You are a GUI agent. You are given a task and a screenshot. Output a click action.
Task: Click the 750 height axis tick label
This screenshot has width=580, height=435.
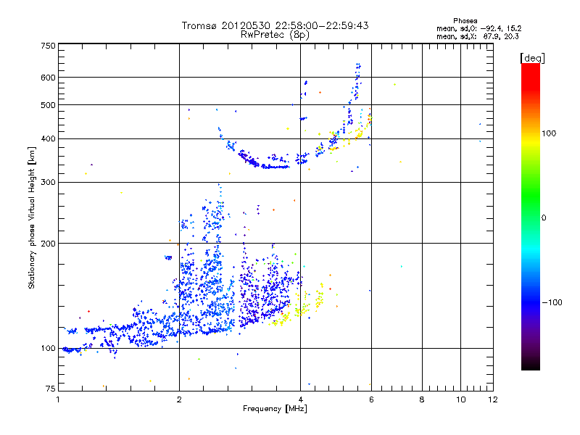pos(48,46)
